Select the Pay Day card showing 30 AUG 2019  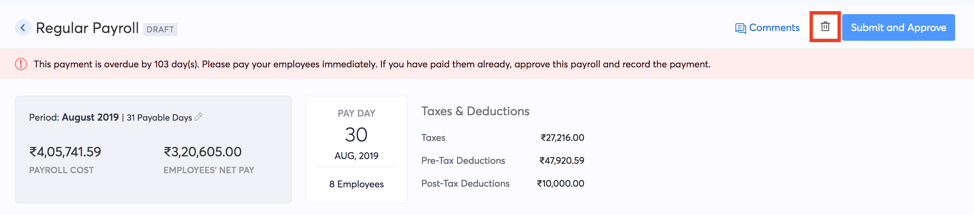pos(356,149)
